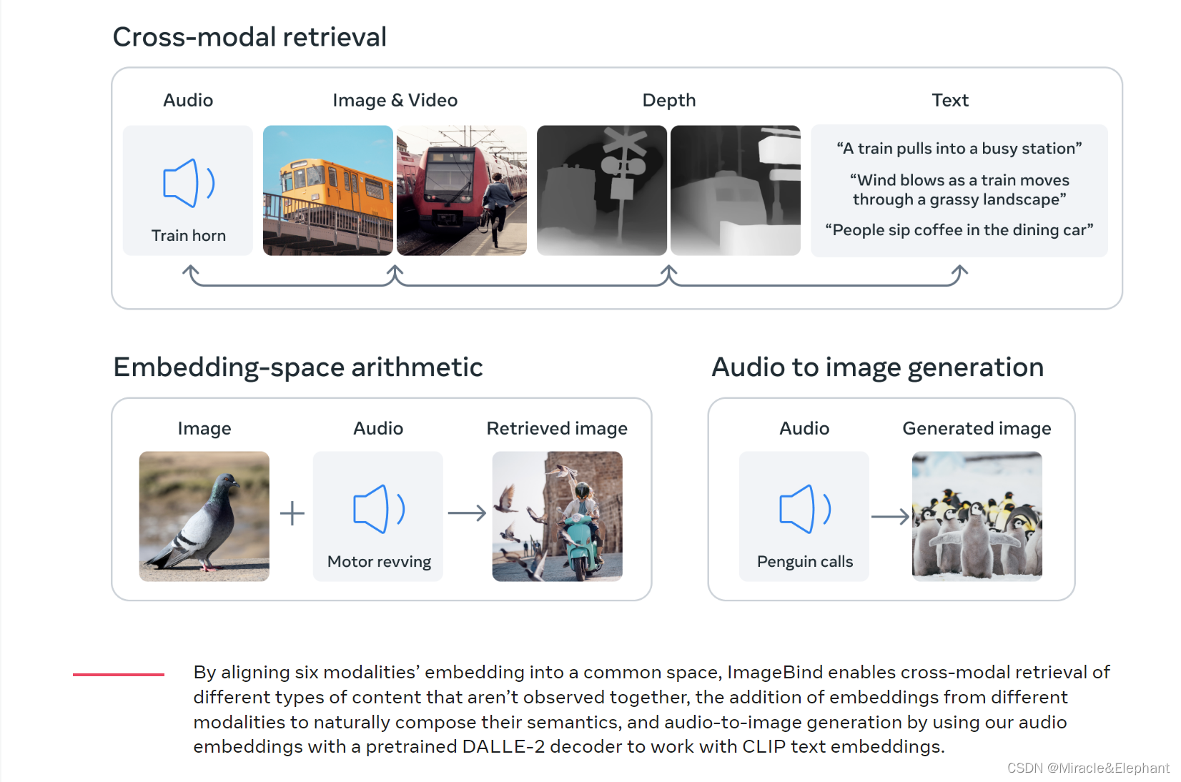
Task: Click the 'Image & Video' column label
Action: tap(395, 100)
